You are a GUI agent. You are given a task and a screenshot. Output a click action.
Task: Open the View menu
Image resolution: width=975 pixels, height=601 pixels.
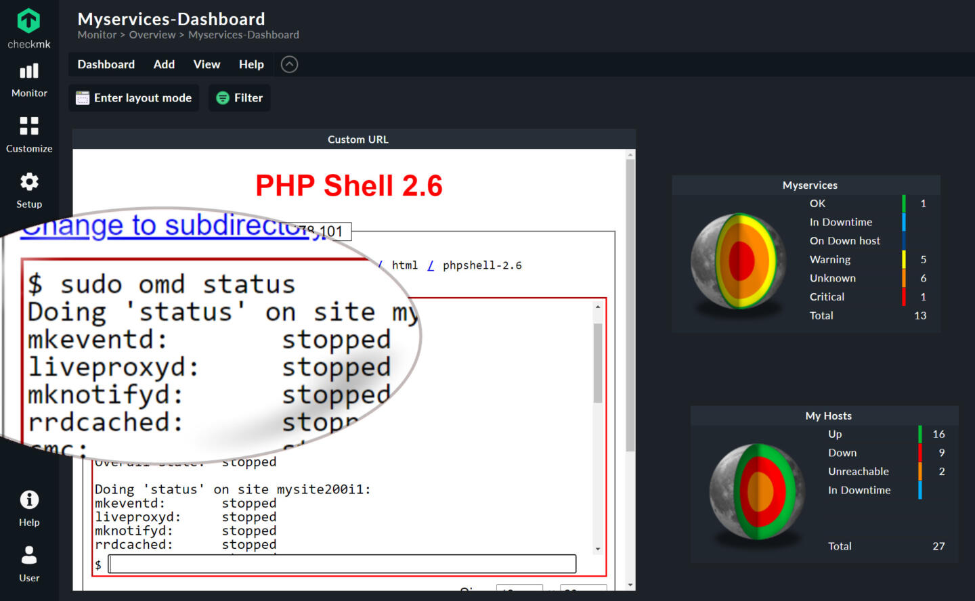pyautogui.click(x=207, y=64)
